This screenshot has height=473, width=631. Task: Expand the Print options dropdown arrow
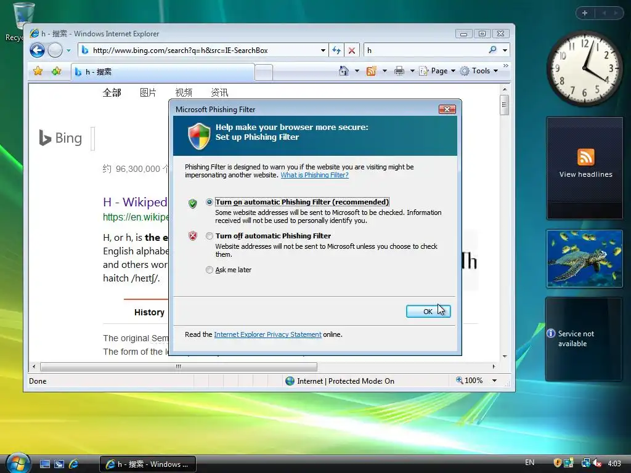point(412,71)
